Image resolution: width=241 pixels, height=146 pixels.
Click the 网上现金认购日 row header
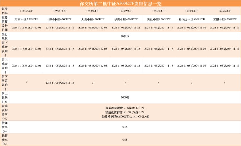tap(4, 66)
